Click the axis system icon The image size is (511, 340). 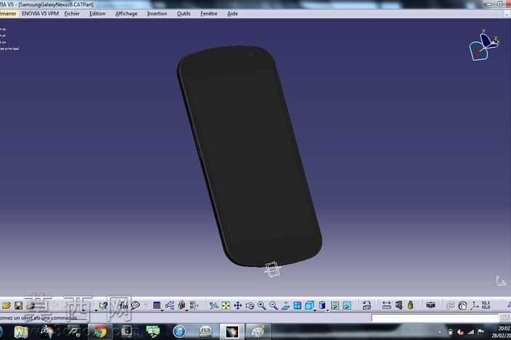(x=475, y=305)
